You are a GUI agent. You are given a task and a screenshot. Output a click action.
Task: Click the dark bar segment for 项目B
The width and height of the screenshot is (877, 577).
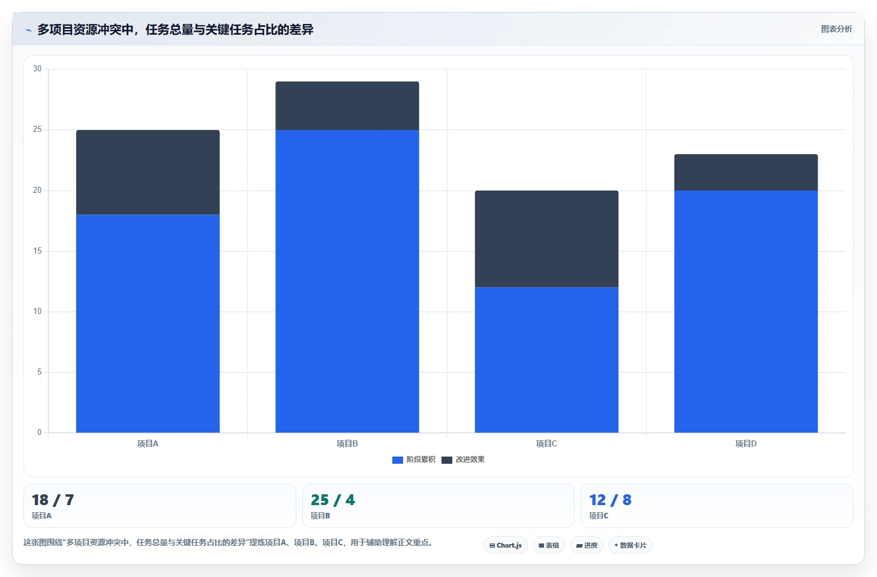tap(347, 106)
